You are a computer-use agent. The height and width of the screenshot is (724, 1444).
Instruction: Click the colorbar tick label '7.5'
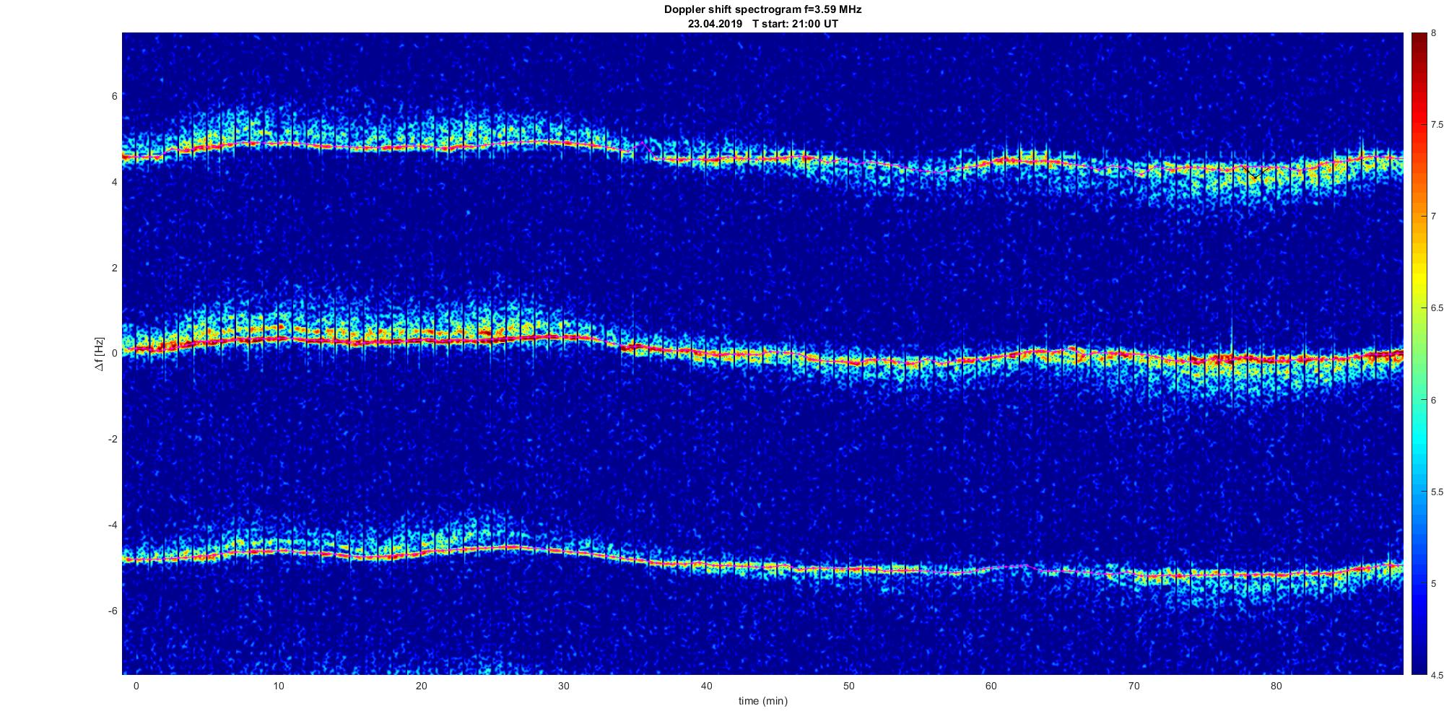coord(1436,125)
